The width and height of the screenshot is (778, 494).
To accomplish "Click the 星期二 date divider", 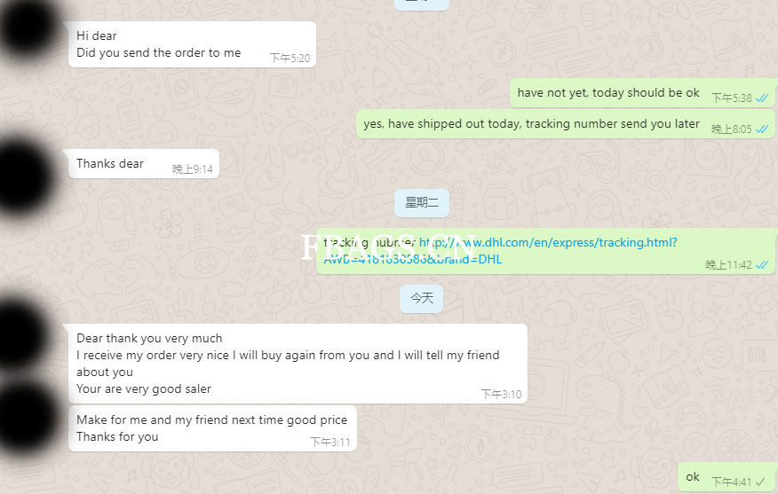I will point(422,202).
